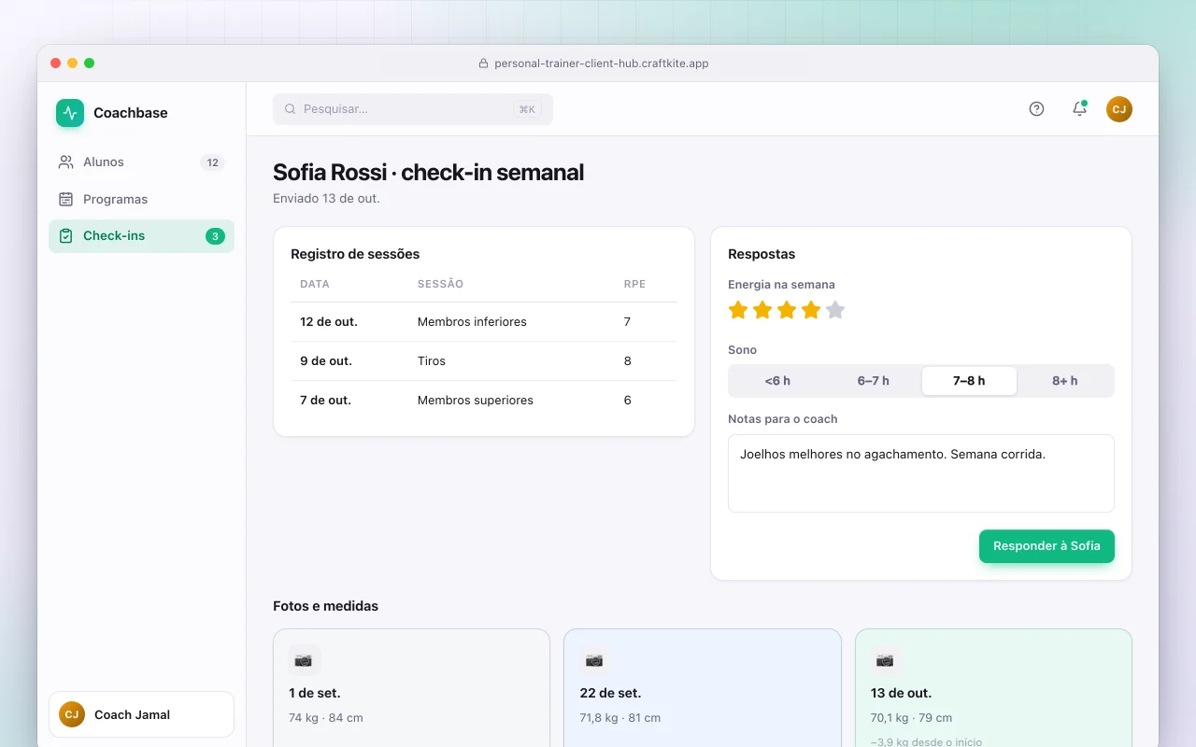The width and height of the screenshot is (1196, 747).
Task: Click the Coachbase pulse logo icon
Action: pyautogui.click(x=70, y=113)
